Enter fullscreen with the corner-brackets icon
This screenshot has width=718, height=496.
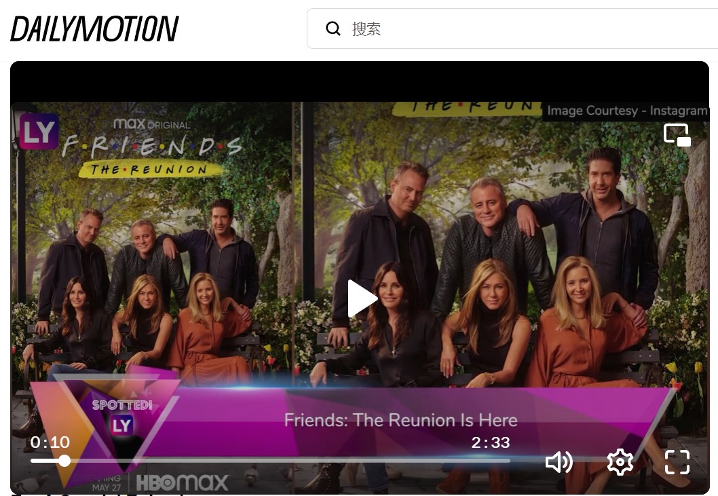pyautogui.click(x=677, y=461)
